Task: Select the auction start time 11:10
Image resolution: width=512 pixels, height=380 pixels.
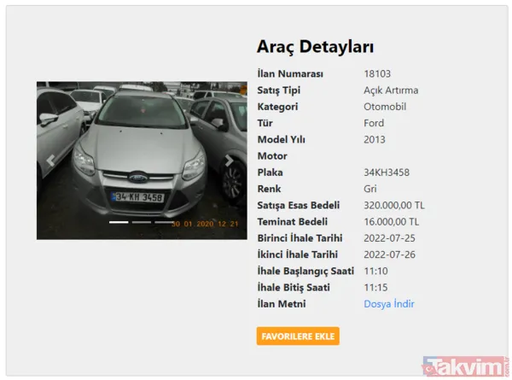Action: (x=375, y=271)
